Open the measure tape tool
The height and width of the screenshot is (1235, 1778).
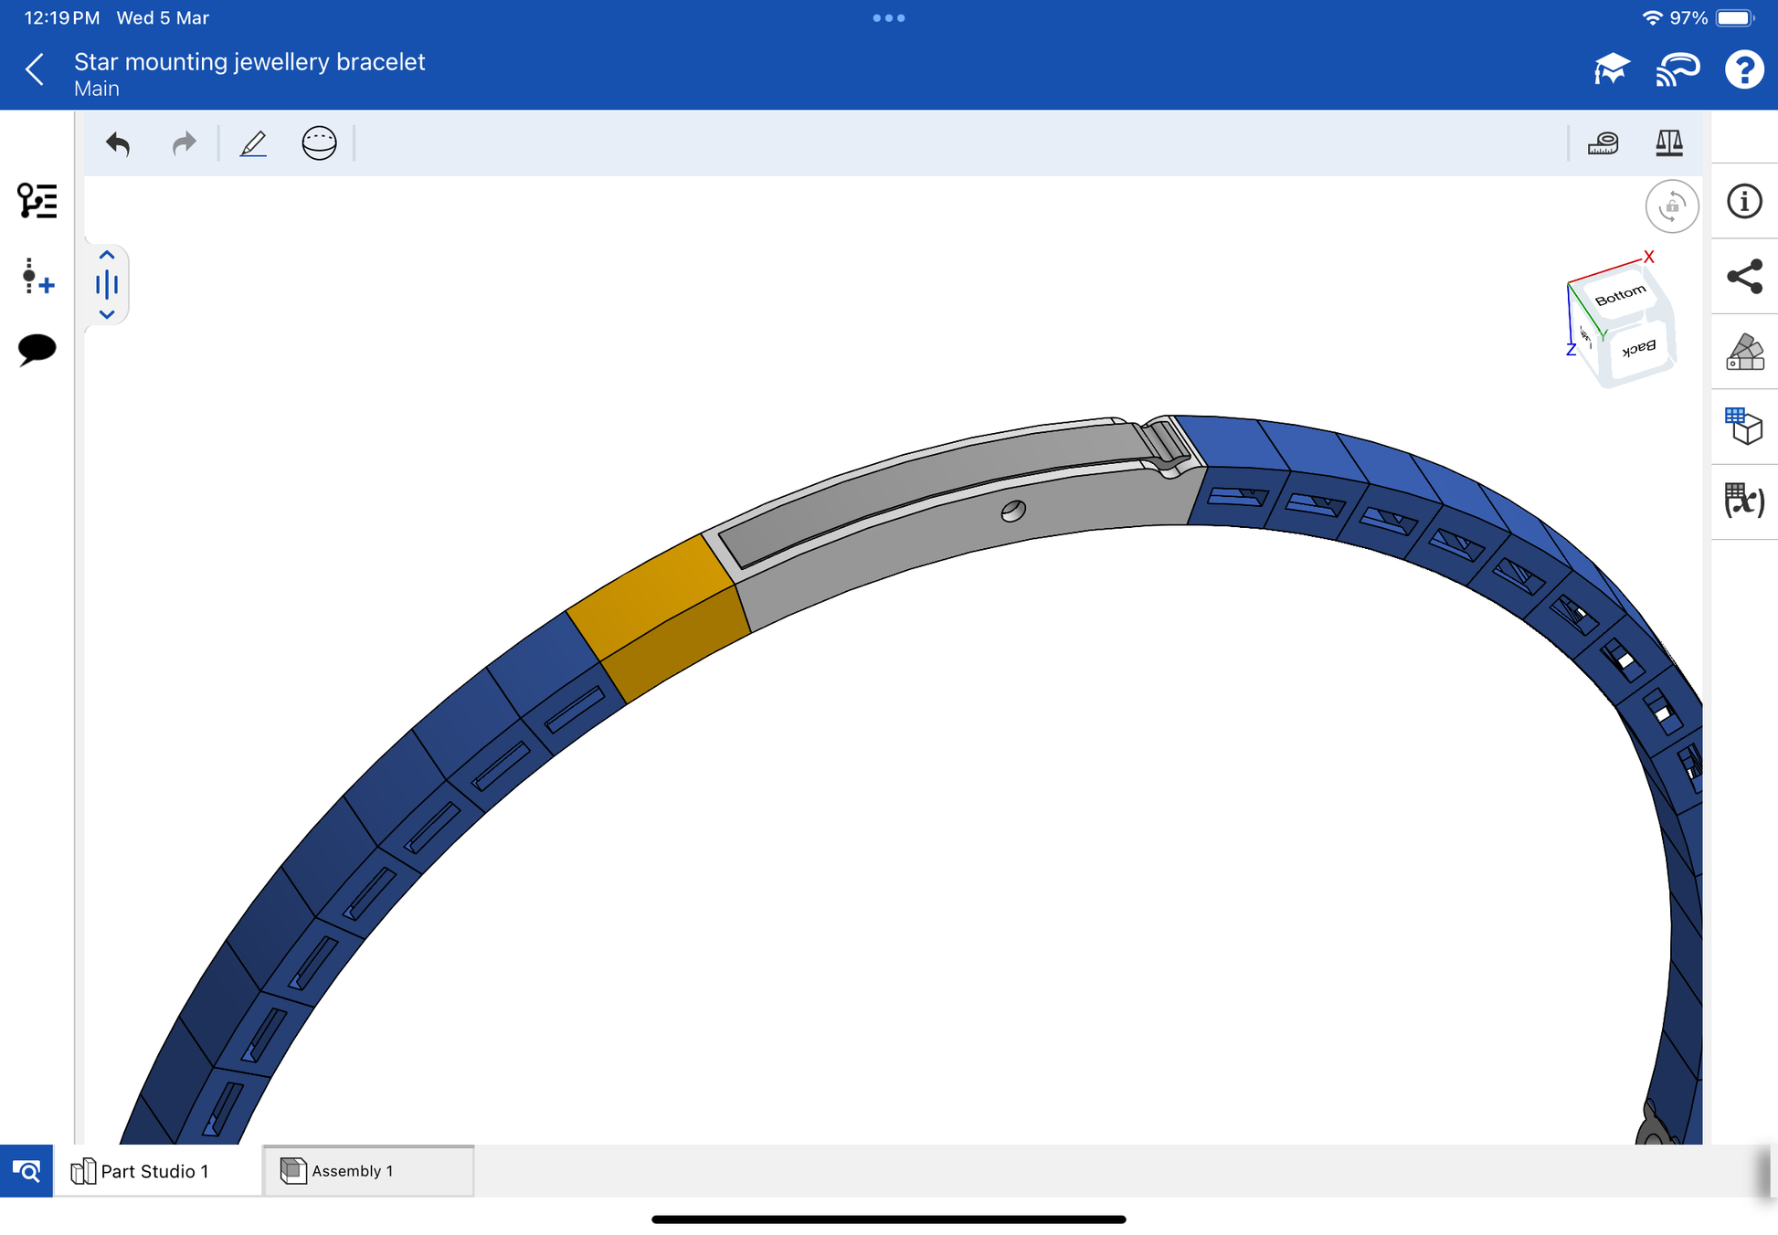[1603, 143]
